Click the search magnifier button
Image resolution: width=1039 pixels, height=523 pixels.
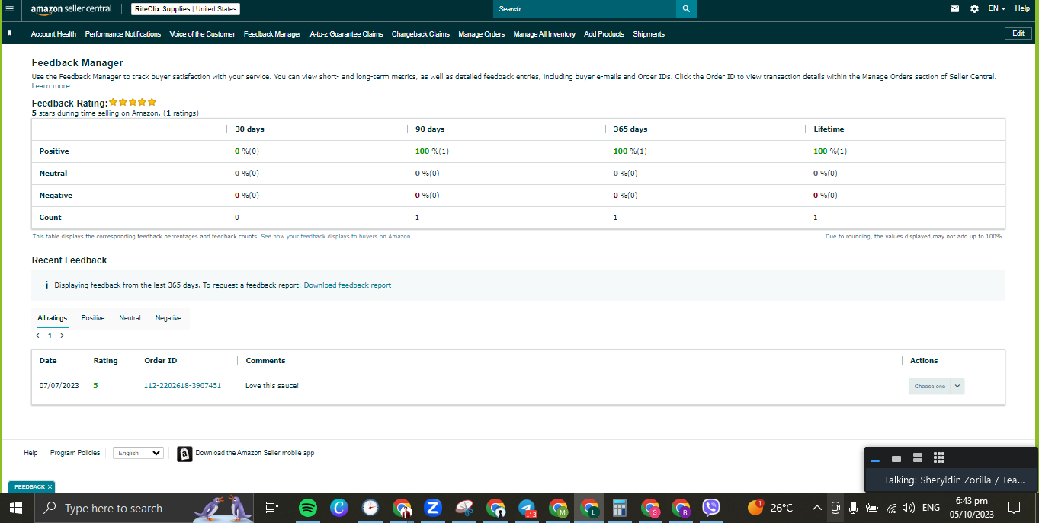pos(686,9)
